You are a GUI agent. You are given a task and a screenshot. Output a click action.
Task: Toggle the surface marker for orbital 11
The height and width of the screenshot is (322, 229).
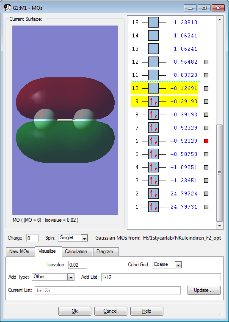tap(206, 75)
